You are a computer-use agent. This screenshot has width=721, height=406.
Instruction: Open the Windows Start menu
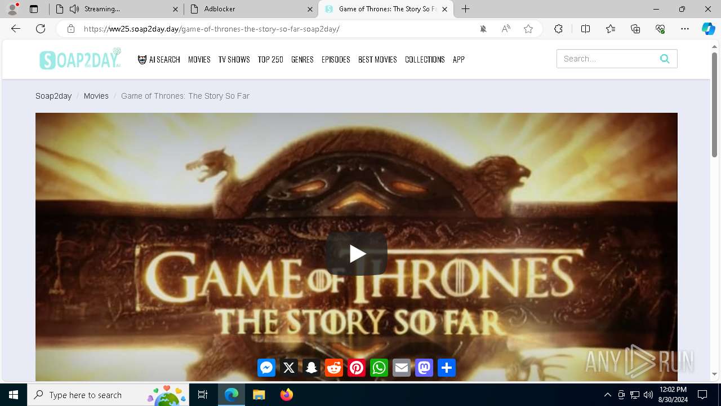(x=14, y=395)
